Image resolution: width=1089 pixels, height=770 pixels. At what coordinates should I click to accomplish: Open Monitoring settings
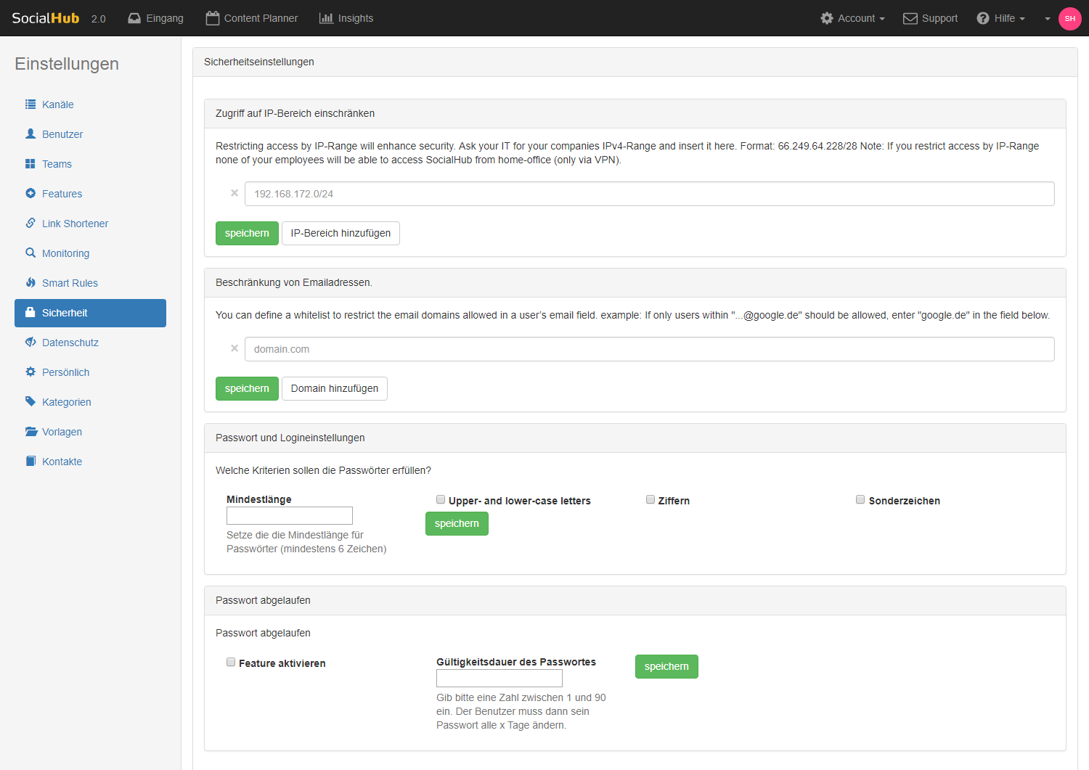point(90,253)
